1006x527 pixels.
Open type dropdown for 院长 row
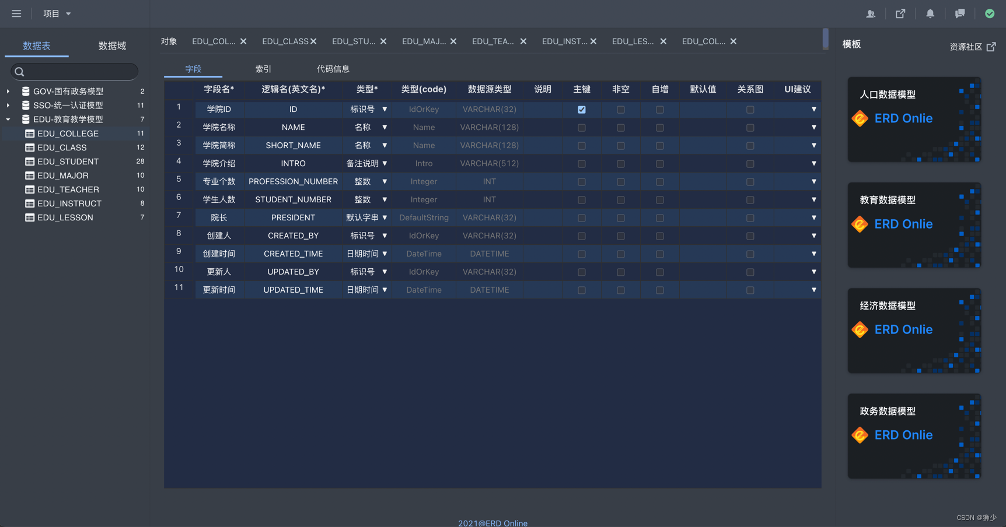click(x=385, y=217)
